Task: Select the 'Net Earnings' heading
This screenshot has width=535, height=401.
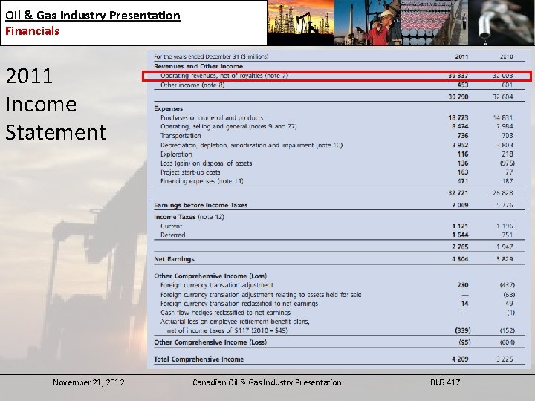Action: coord(174,259)
